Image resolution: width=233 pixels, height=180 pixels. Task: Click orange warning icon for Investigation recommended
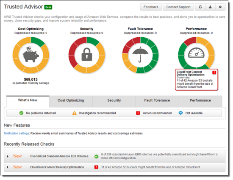pos(74,113)
